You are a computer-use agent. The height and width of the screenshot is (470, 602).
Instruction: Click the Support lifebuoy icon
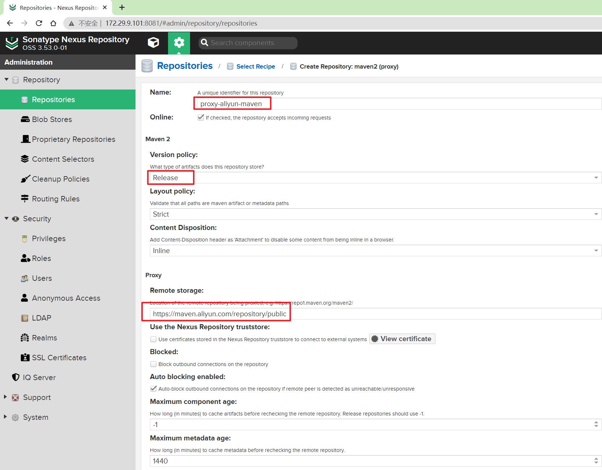coord(16,397)
